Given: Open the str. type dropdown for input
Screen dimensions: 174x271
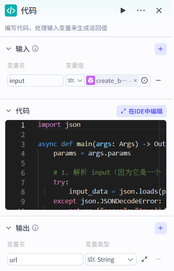Looking at the screenshot, I should [75, 81].
